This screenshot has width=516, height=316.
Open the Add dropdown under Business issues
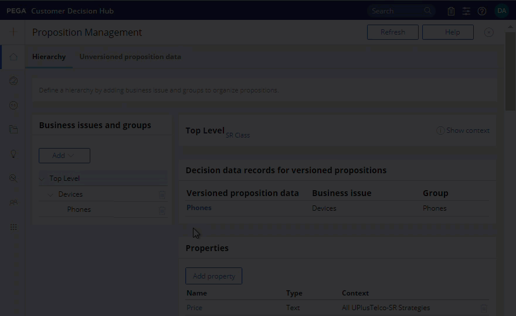coord(64,156)
